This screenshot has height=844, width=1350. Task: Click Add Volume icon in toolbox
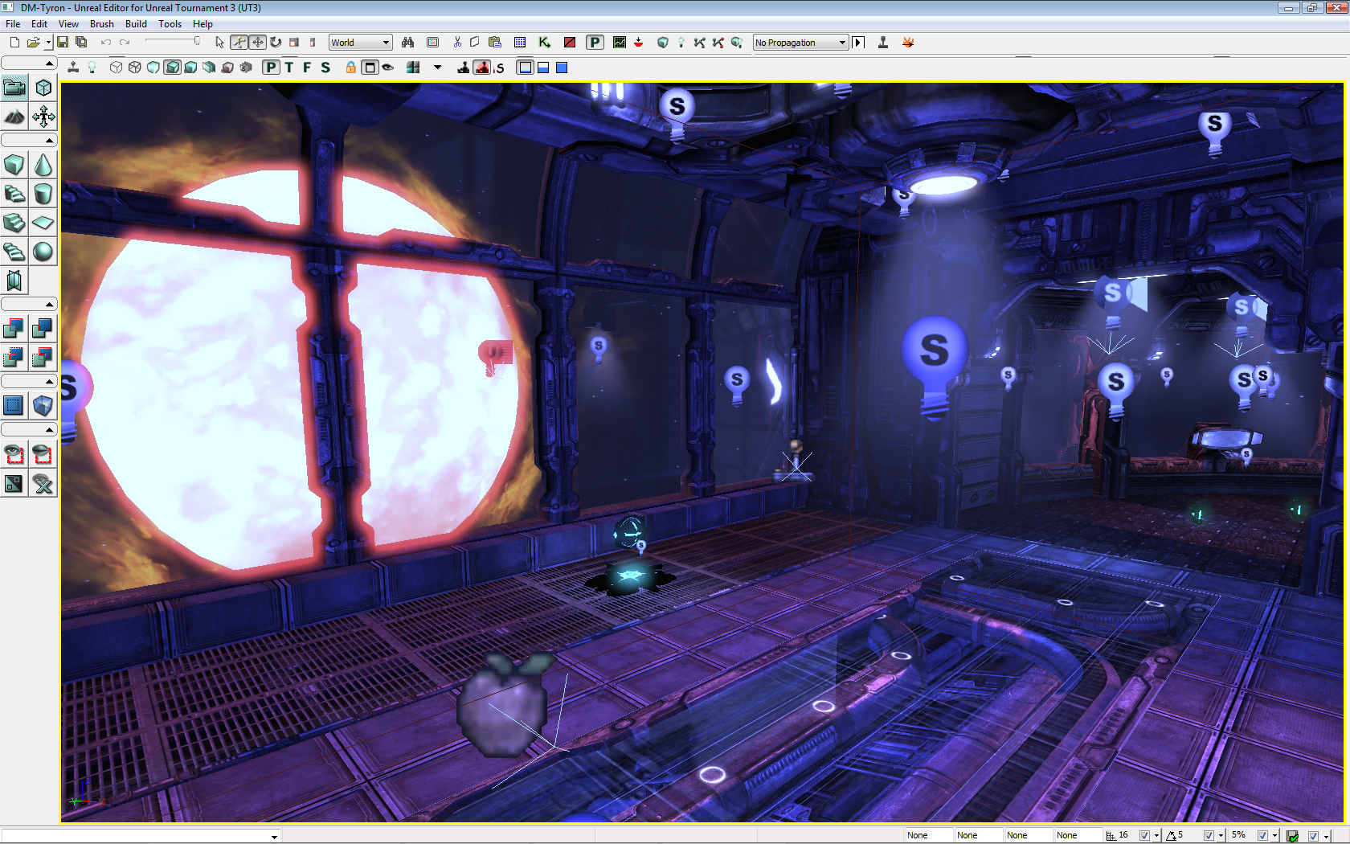43,405
